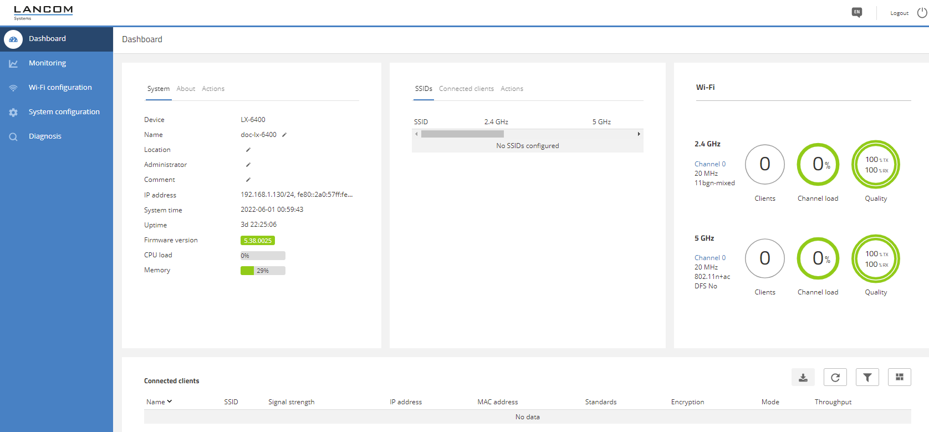
Task: Go to System configuration menu
Action: 64,112
